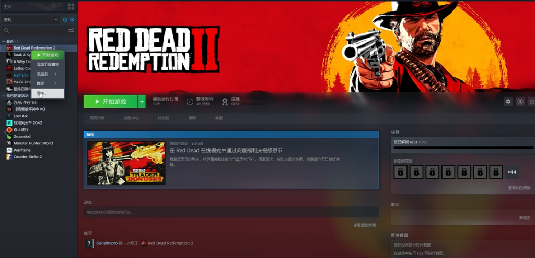Click the 战地风云™ 2042 game icon
Screen dimensions: 535x258
tap(9, 123)
